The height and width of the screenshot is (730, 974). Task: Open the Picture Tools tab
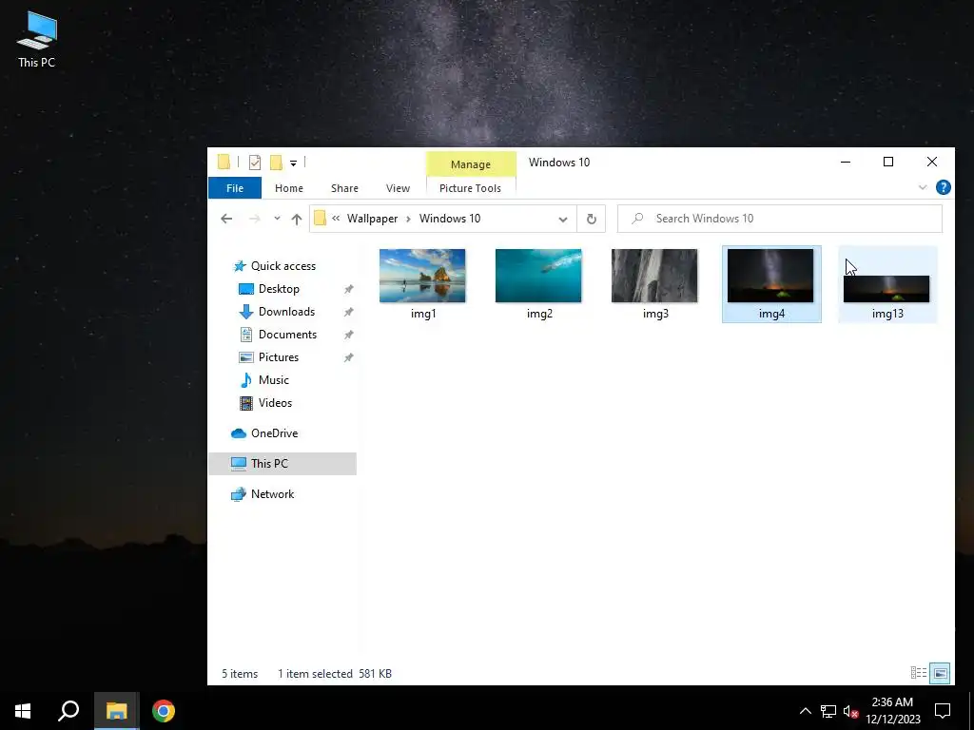coord(470,188)
